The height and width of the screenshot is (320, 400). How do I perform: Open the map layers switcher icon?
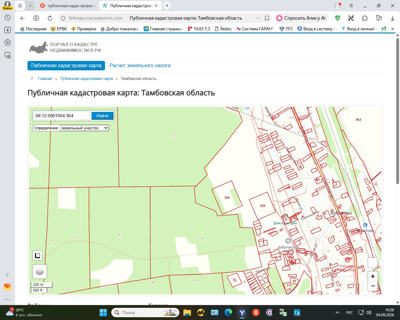[x=40, y=272]
